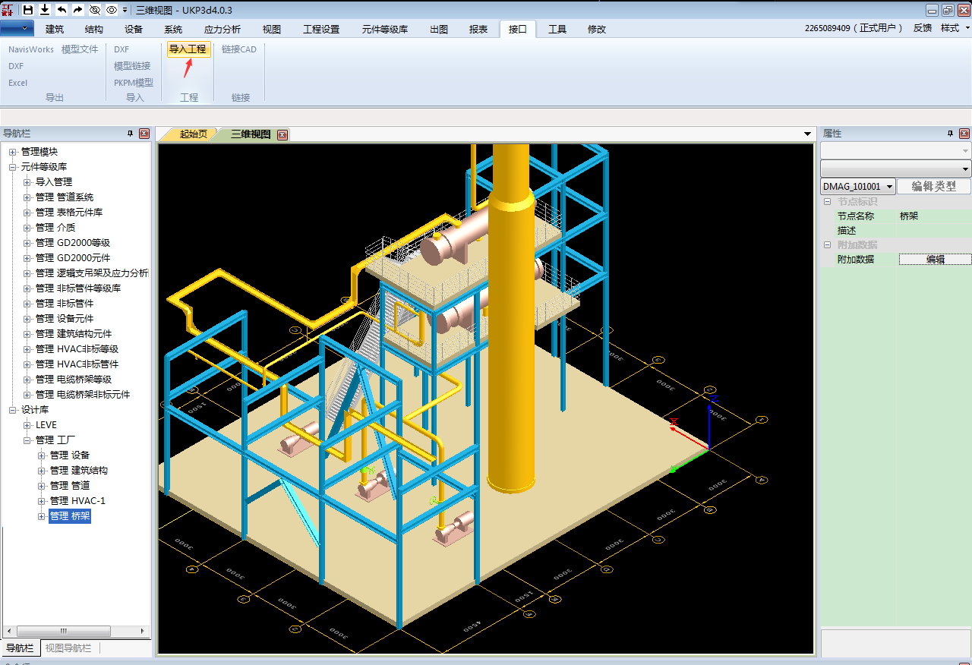Toggle the crossed-out eye hide icon
Viewport: 972px width, 665px height.
(94, 10)
